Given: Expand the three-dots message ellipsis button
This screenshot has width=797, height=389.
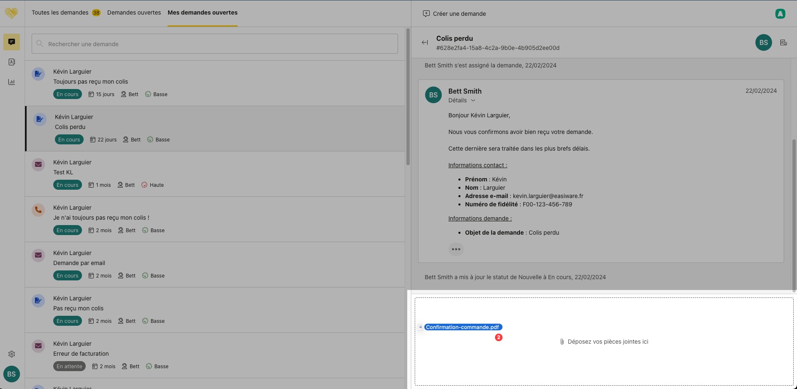Looking at the screenshot, I should pos(456,249).
